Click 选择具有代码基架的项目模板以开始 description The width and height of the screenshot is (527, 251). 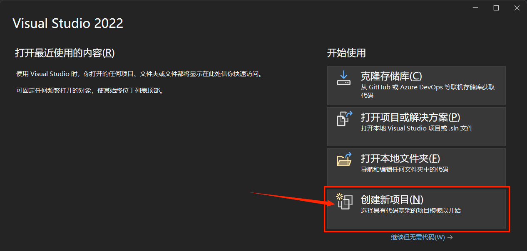[410, 211]
